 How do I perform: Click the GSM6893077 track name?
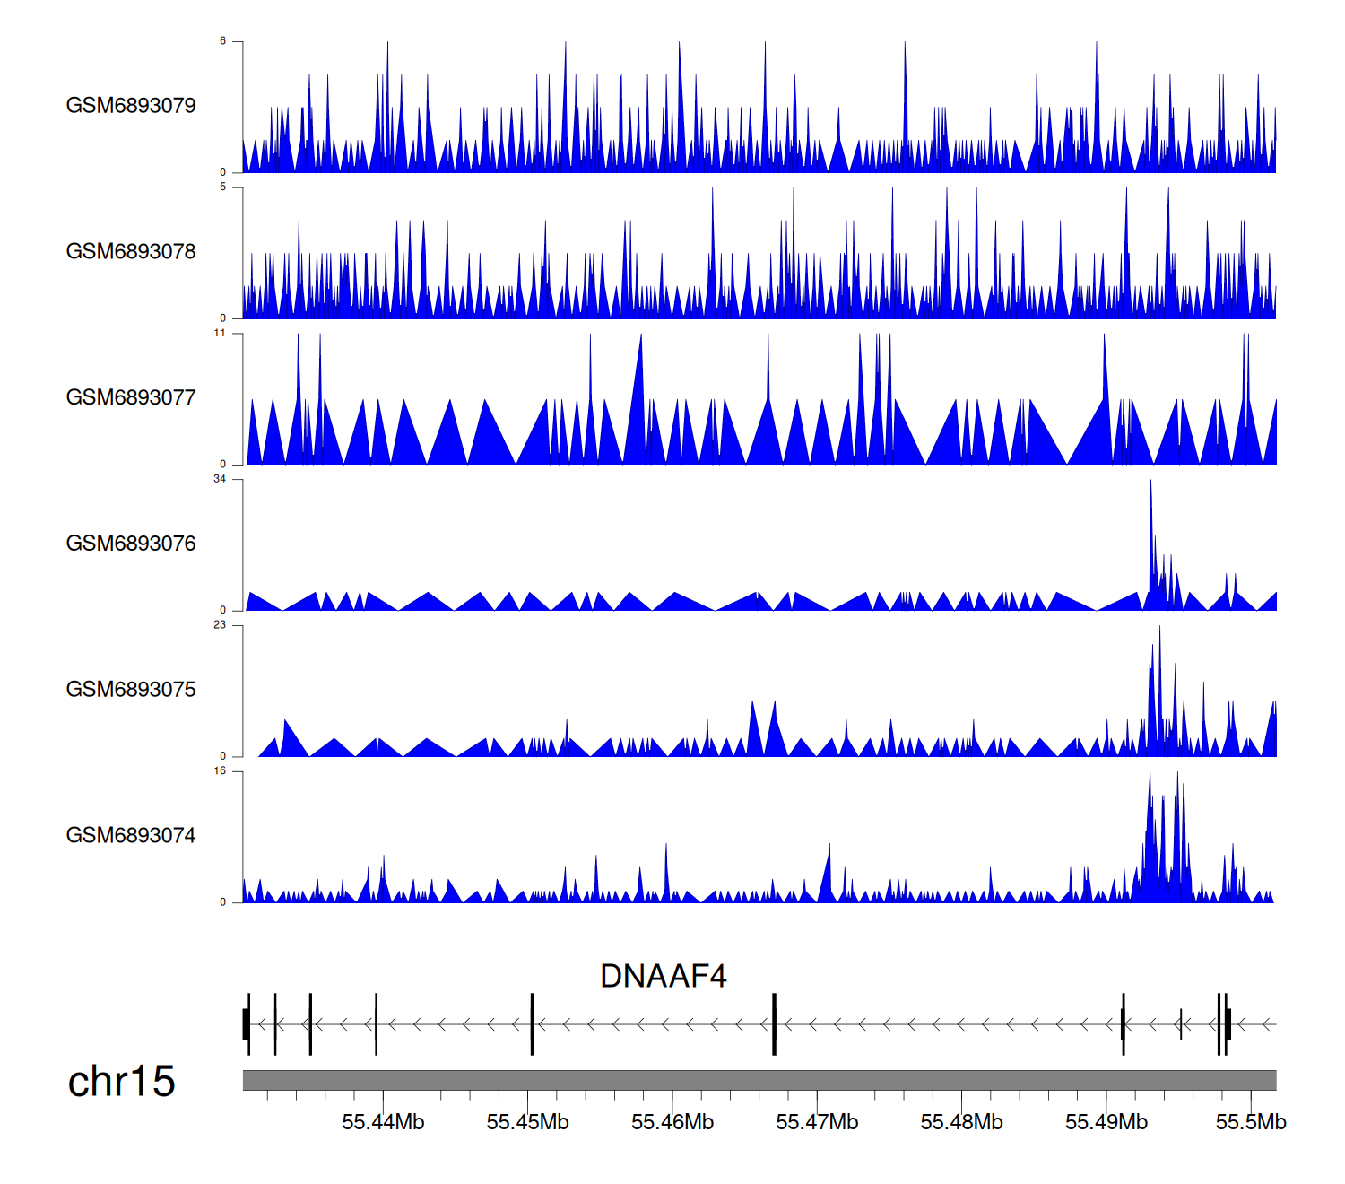(x=131, y=398)
